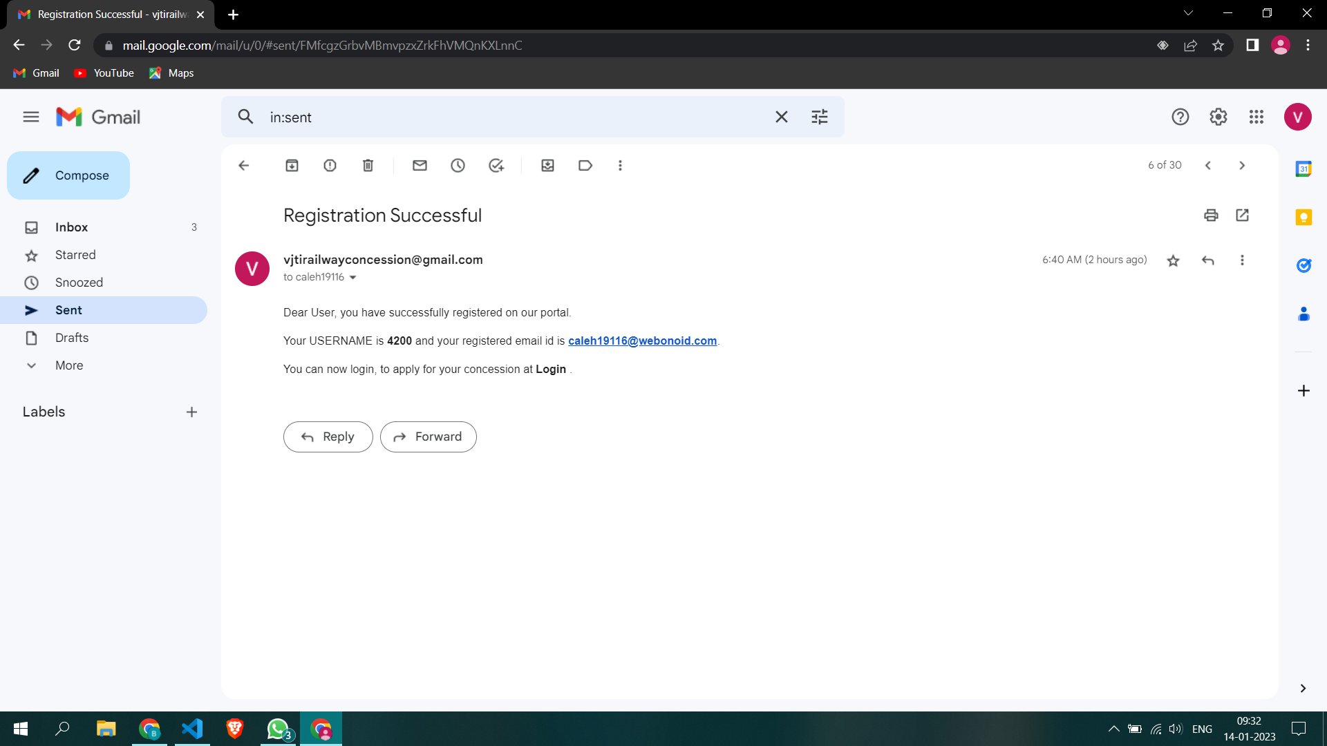Add email to Tasks

(x=496, y=165)
